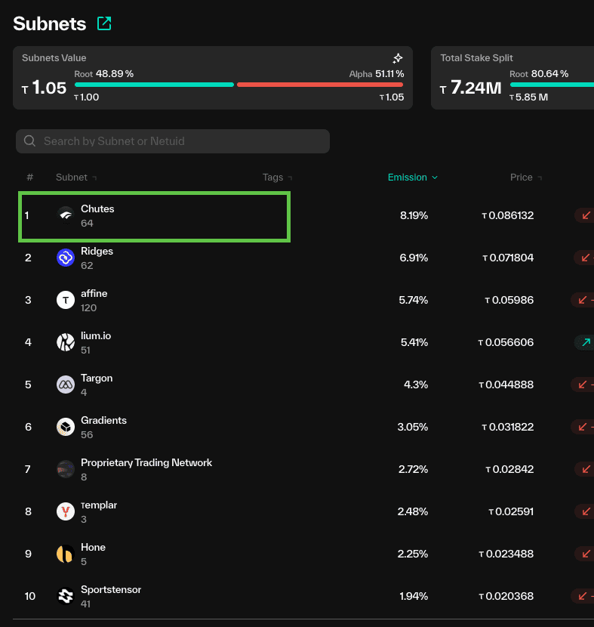The height and width of the screenshot is (627, 594).
Task: Open the external link icon beside Subnets
Action: (104, 23)
